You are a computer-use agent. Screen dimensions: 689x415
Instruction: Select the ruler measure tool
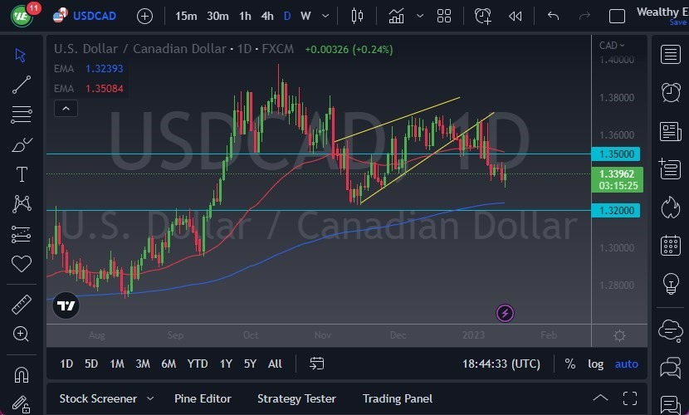pos(21,305)
